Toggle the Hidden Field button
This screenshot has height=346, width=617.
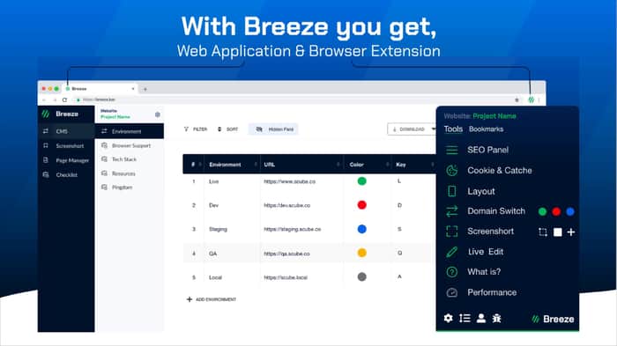click(x=273, y=129)
